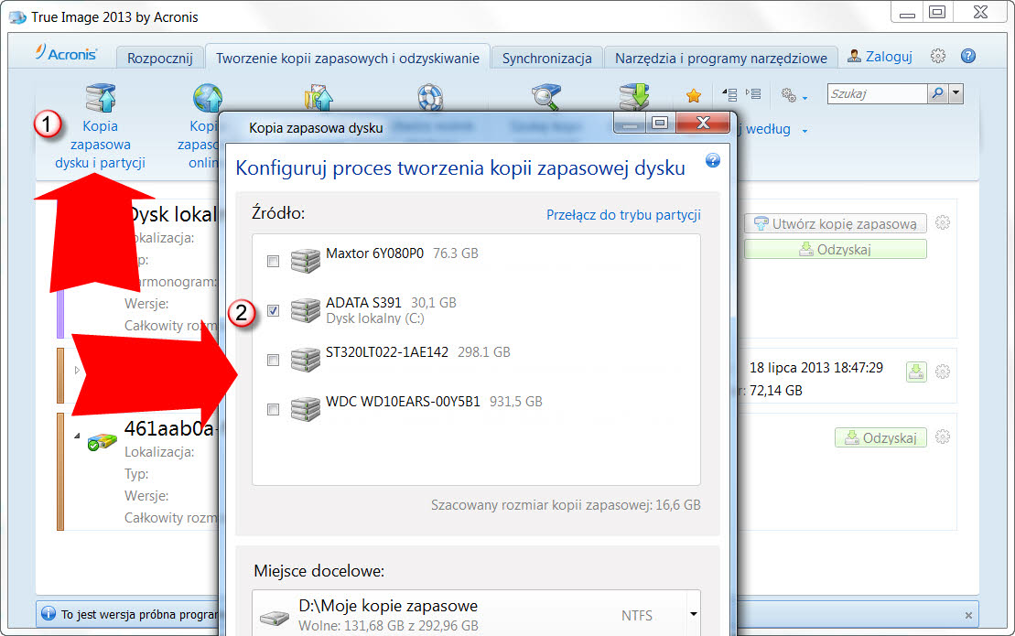
Task: Click the green arrow disk toolbar icon
Action: point(633,97)
